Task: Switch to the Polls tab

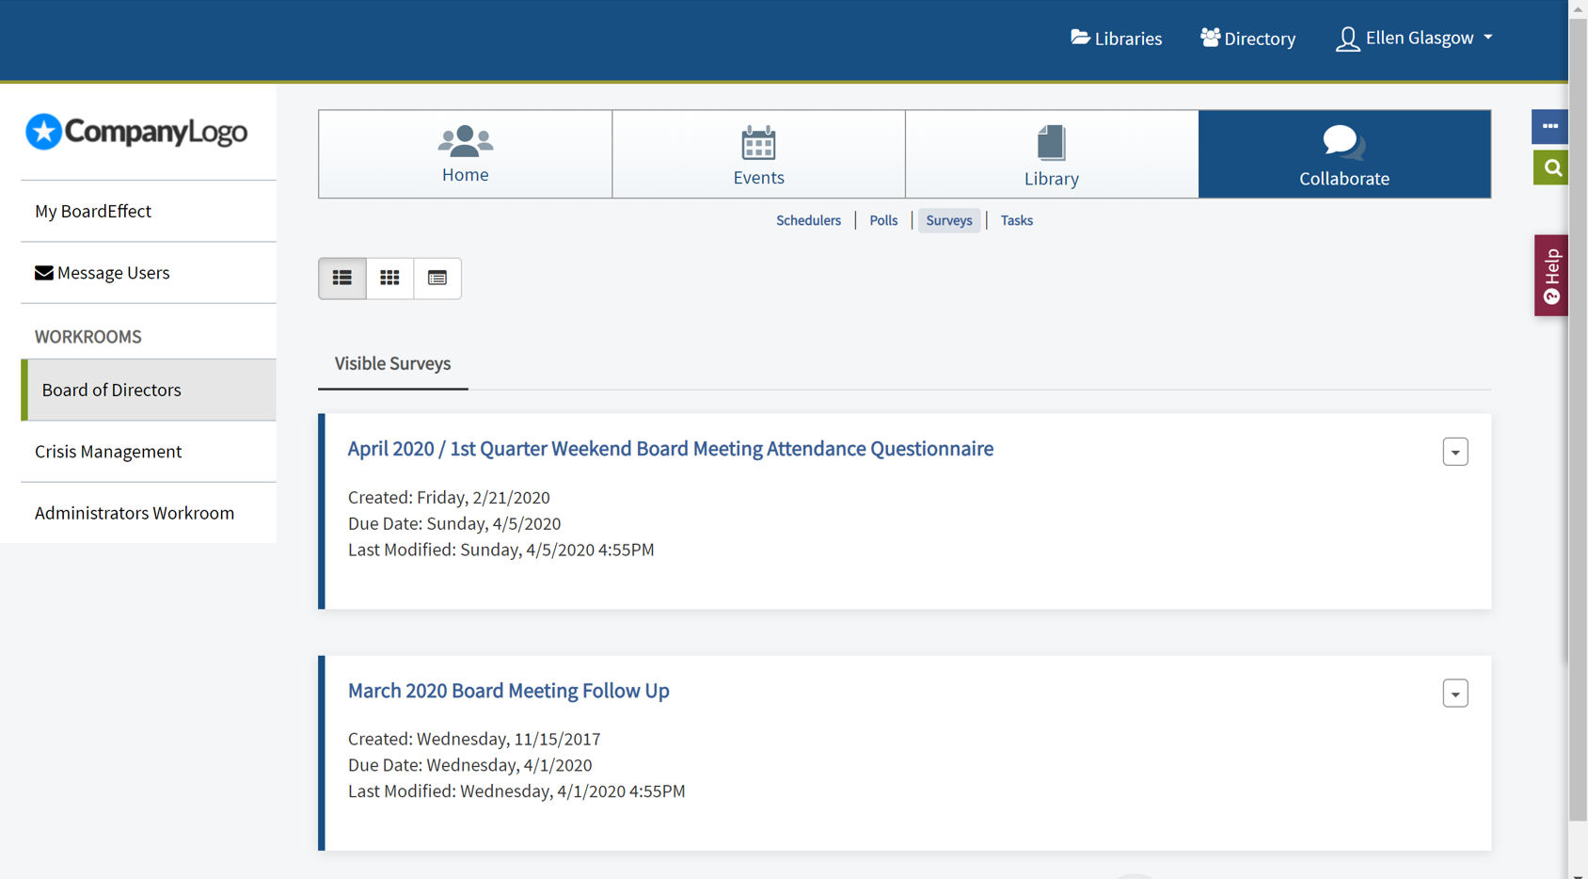Action: (882, 220)
